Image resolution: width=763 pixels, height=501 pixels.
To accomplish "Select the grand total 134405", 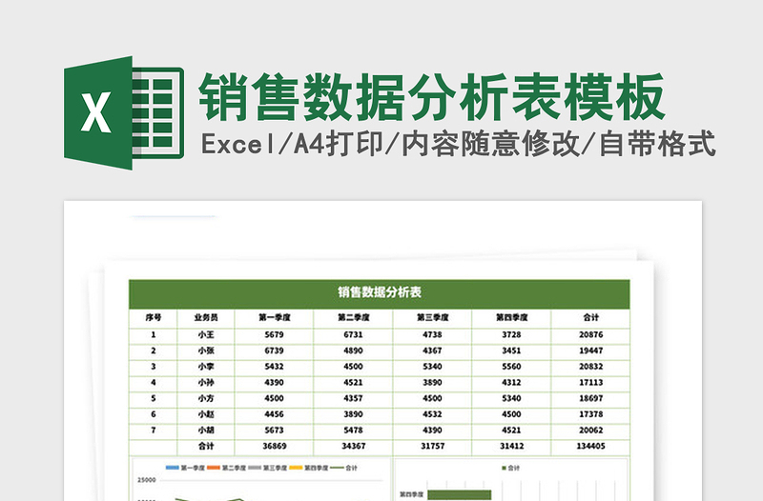I will tap(591, 446).
